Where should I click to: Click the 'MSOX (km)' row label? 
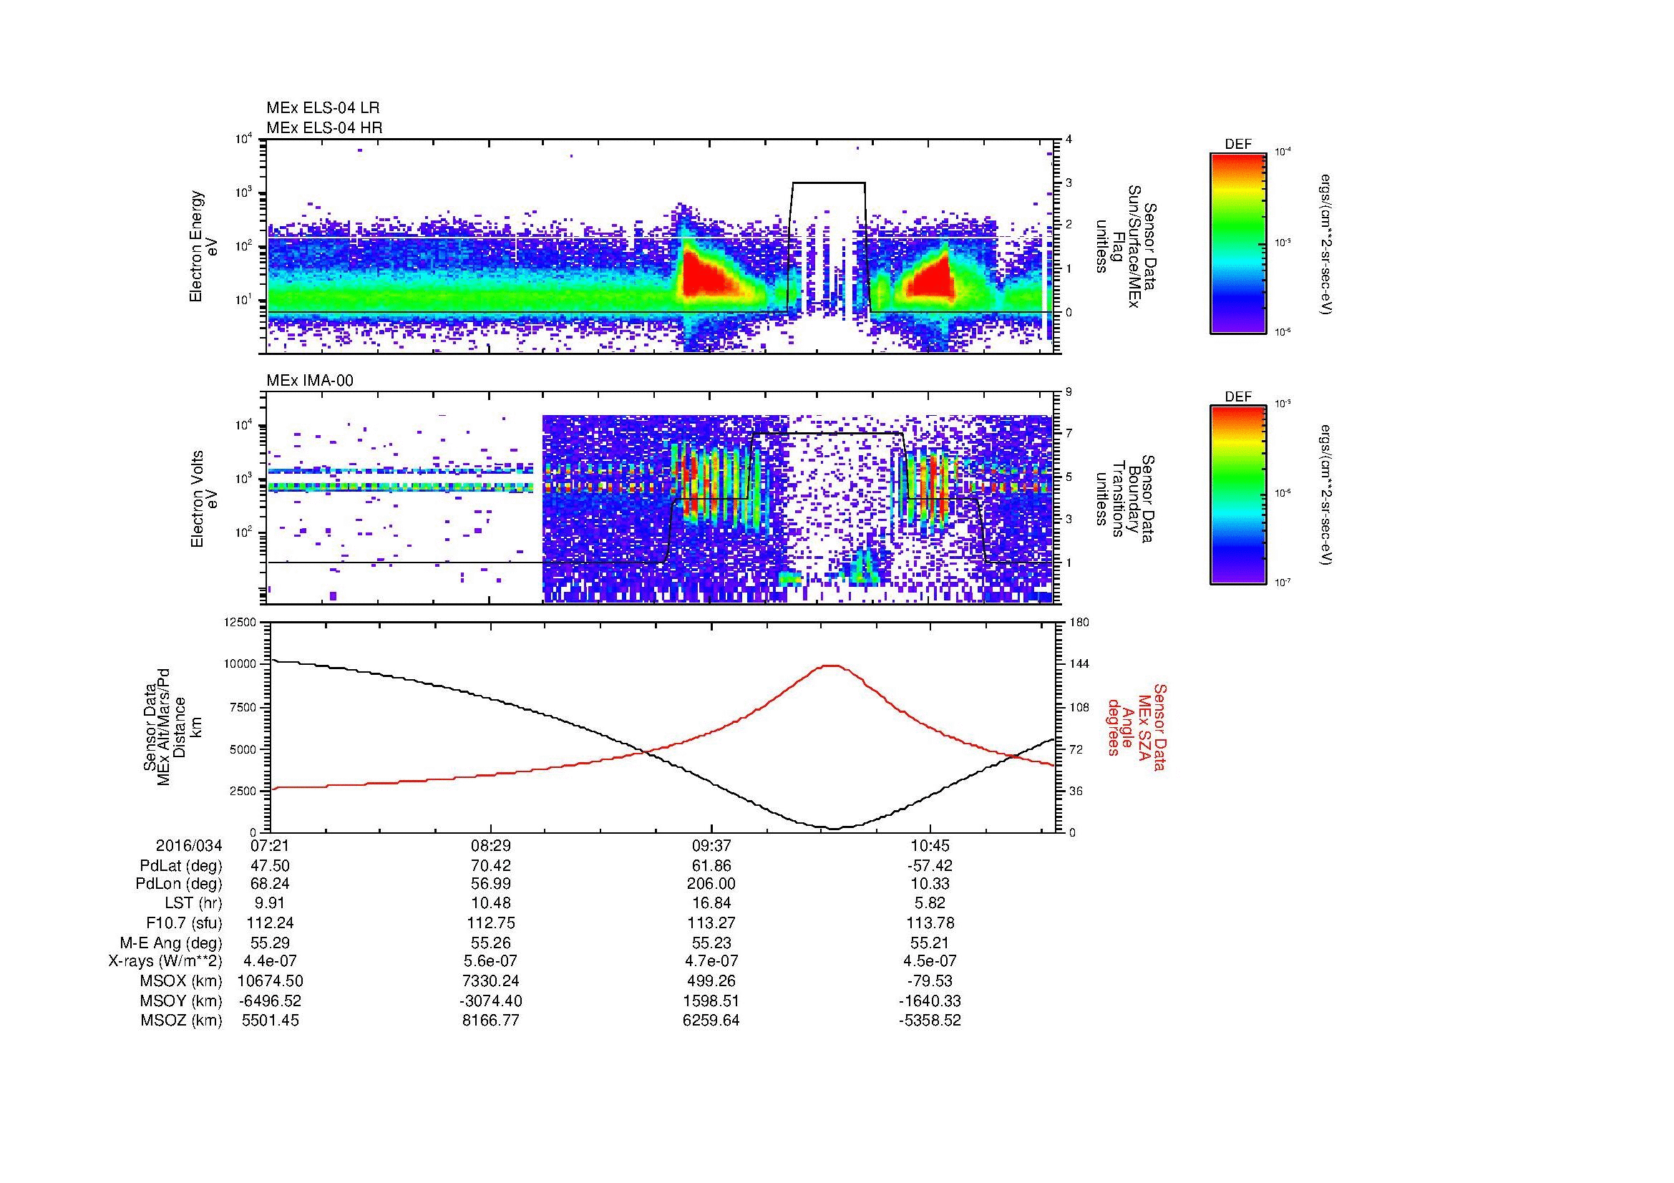(x=182, y=981)
